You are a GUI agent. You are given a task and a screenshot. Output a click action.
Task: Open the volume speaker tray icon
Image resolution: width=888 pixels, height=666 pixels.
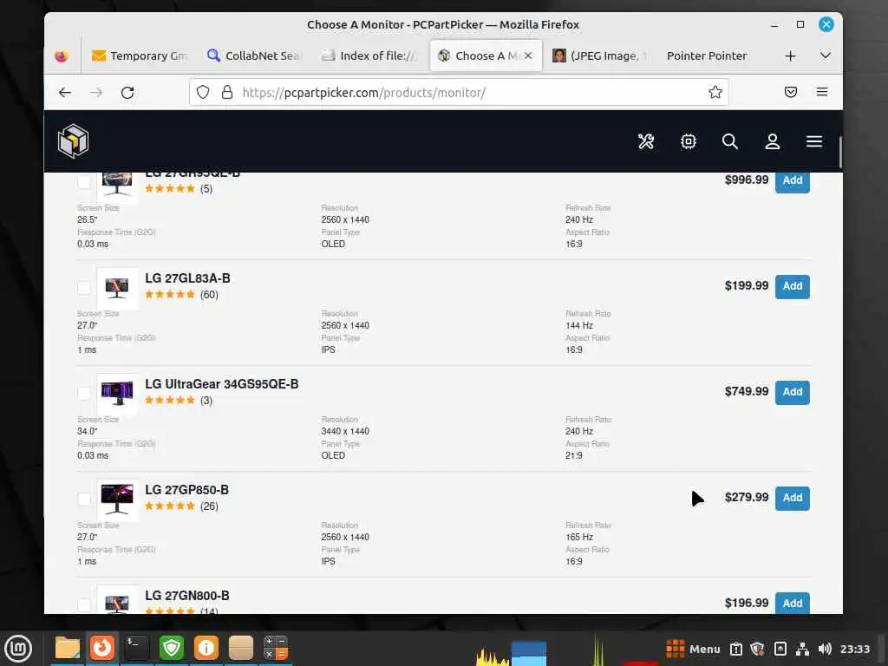tap(825, 649)
